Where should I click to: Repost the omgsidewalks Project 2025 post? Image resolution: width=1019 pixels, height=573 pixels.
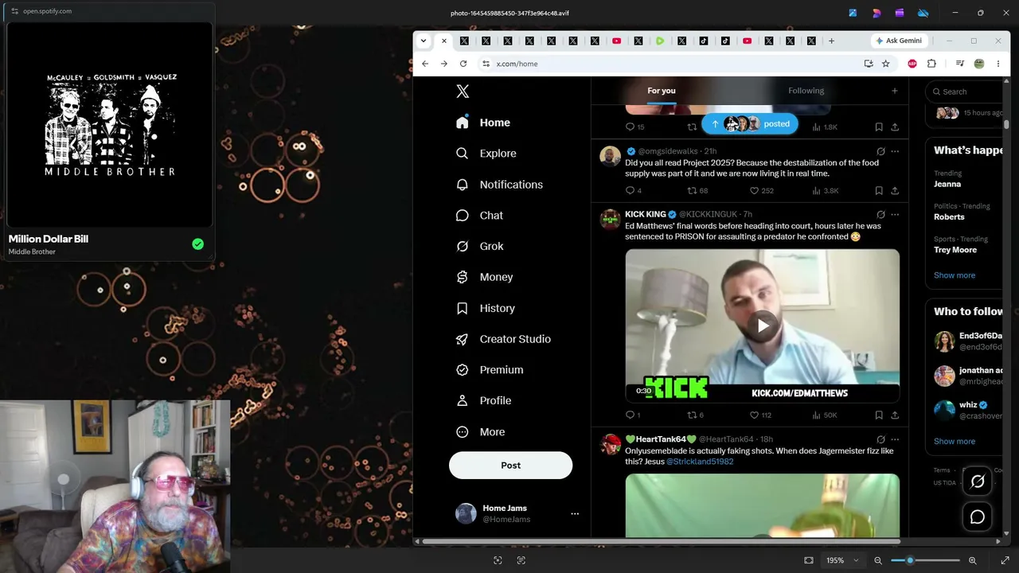692,191
